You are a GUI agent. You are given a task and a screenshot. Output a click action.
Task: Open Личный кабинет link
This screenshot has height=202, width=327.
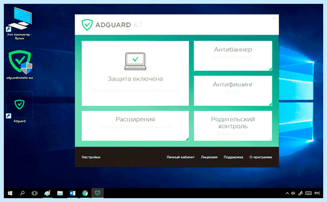180,157
